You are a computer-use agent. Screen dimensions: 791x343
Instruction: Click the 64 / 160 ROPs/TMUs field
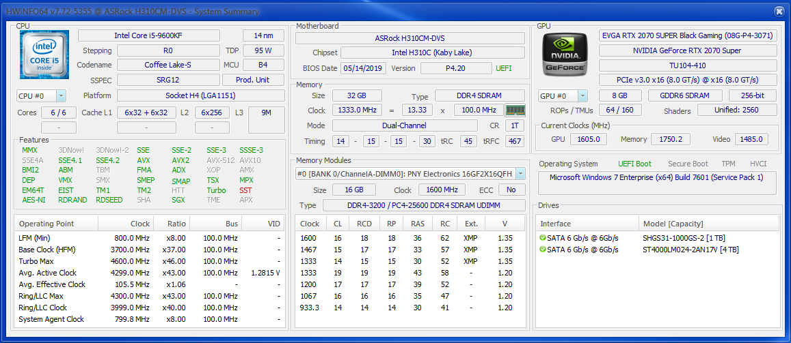(x=620, y=110)
